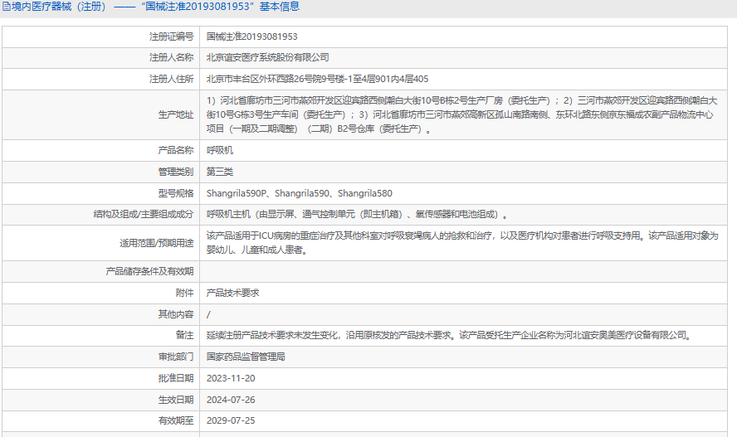
Task: Select the production address paragraph starting 1）河北省廊坊市
Action: [x=462, y=114]
